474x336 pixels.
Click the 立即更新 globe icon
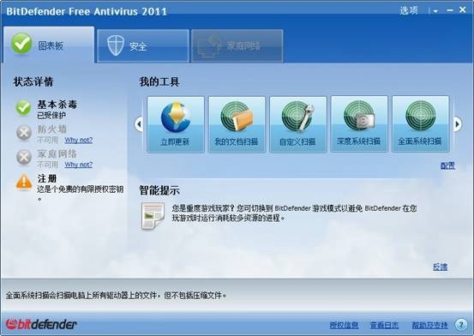coord(176,117)
